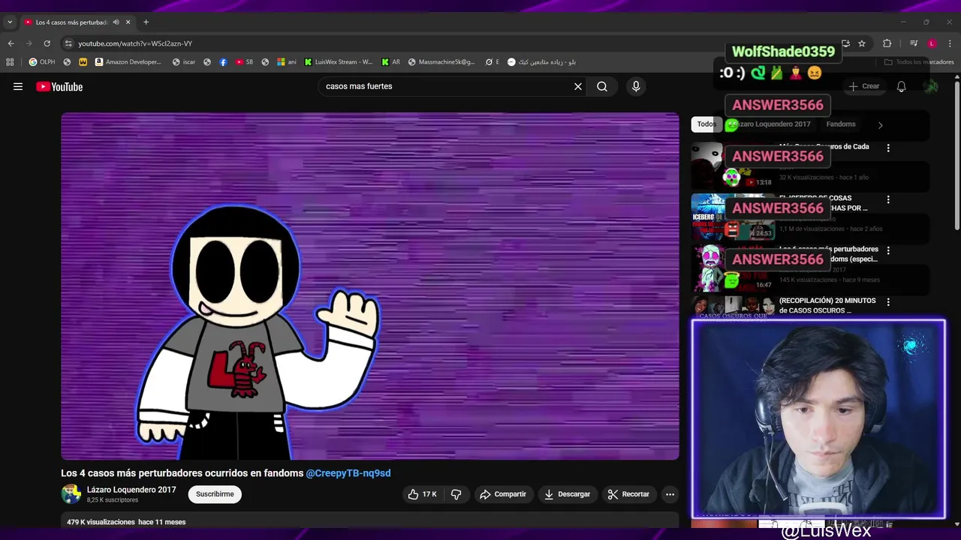Mute the tab's audio speaker icon
Image resolution: width=961 pixels, height=540 pixels.
[116, 22]
